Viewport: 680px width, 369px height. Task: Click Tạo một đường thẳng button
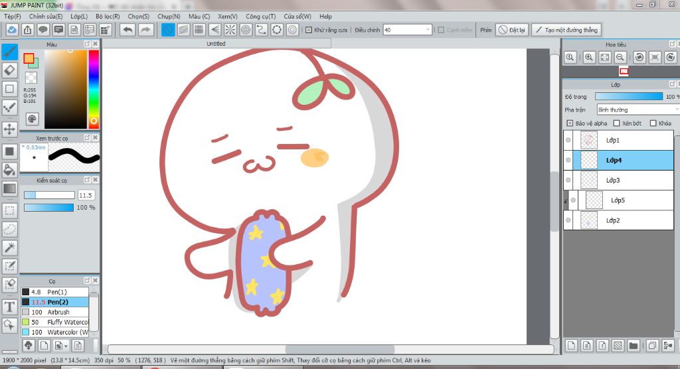click(566, 30)
